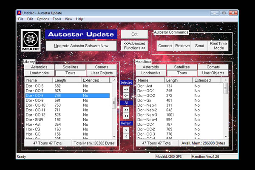Image resolution: width=255 pixels, height=170 pixels.
Task: Select Handbox User Objects tab
Action: pos(213,73)
